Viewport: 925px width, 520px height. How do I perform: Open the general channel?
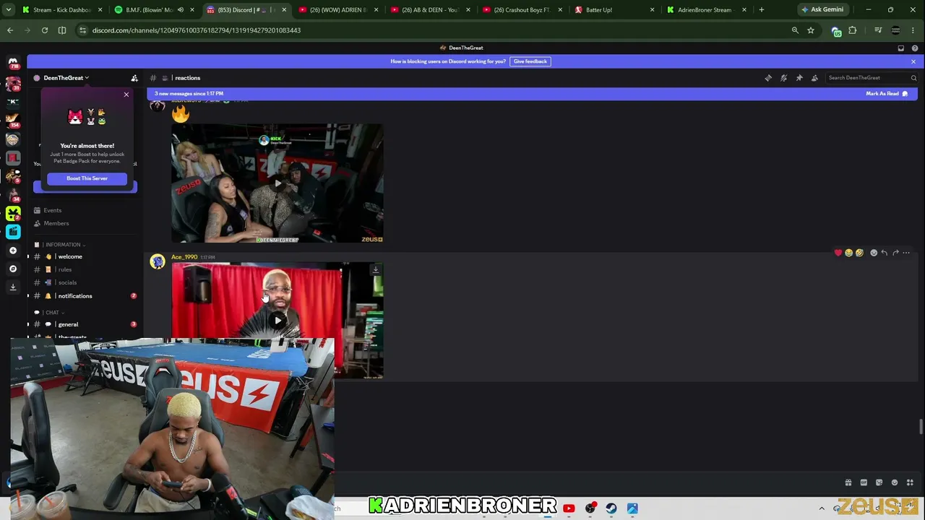85,325
